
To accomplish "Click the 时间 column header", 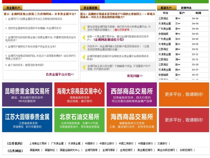I will pos(198,13).
